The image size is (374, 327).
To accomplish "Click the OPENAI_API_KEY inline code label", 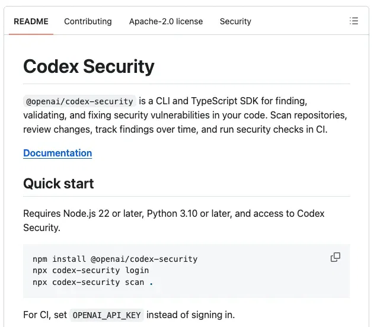I will coord(107,315).
